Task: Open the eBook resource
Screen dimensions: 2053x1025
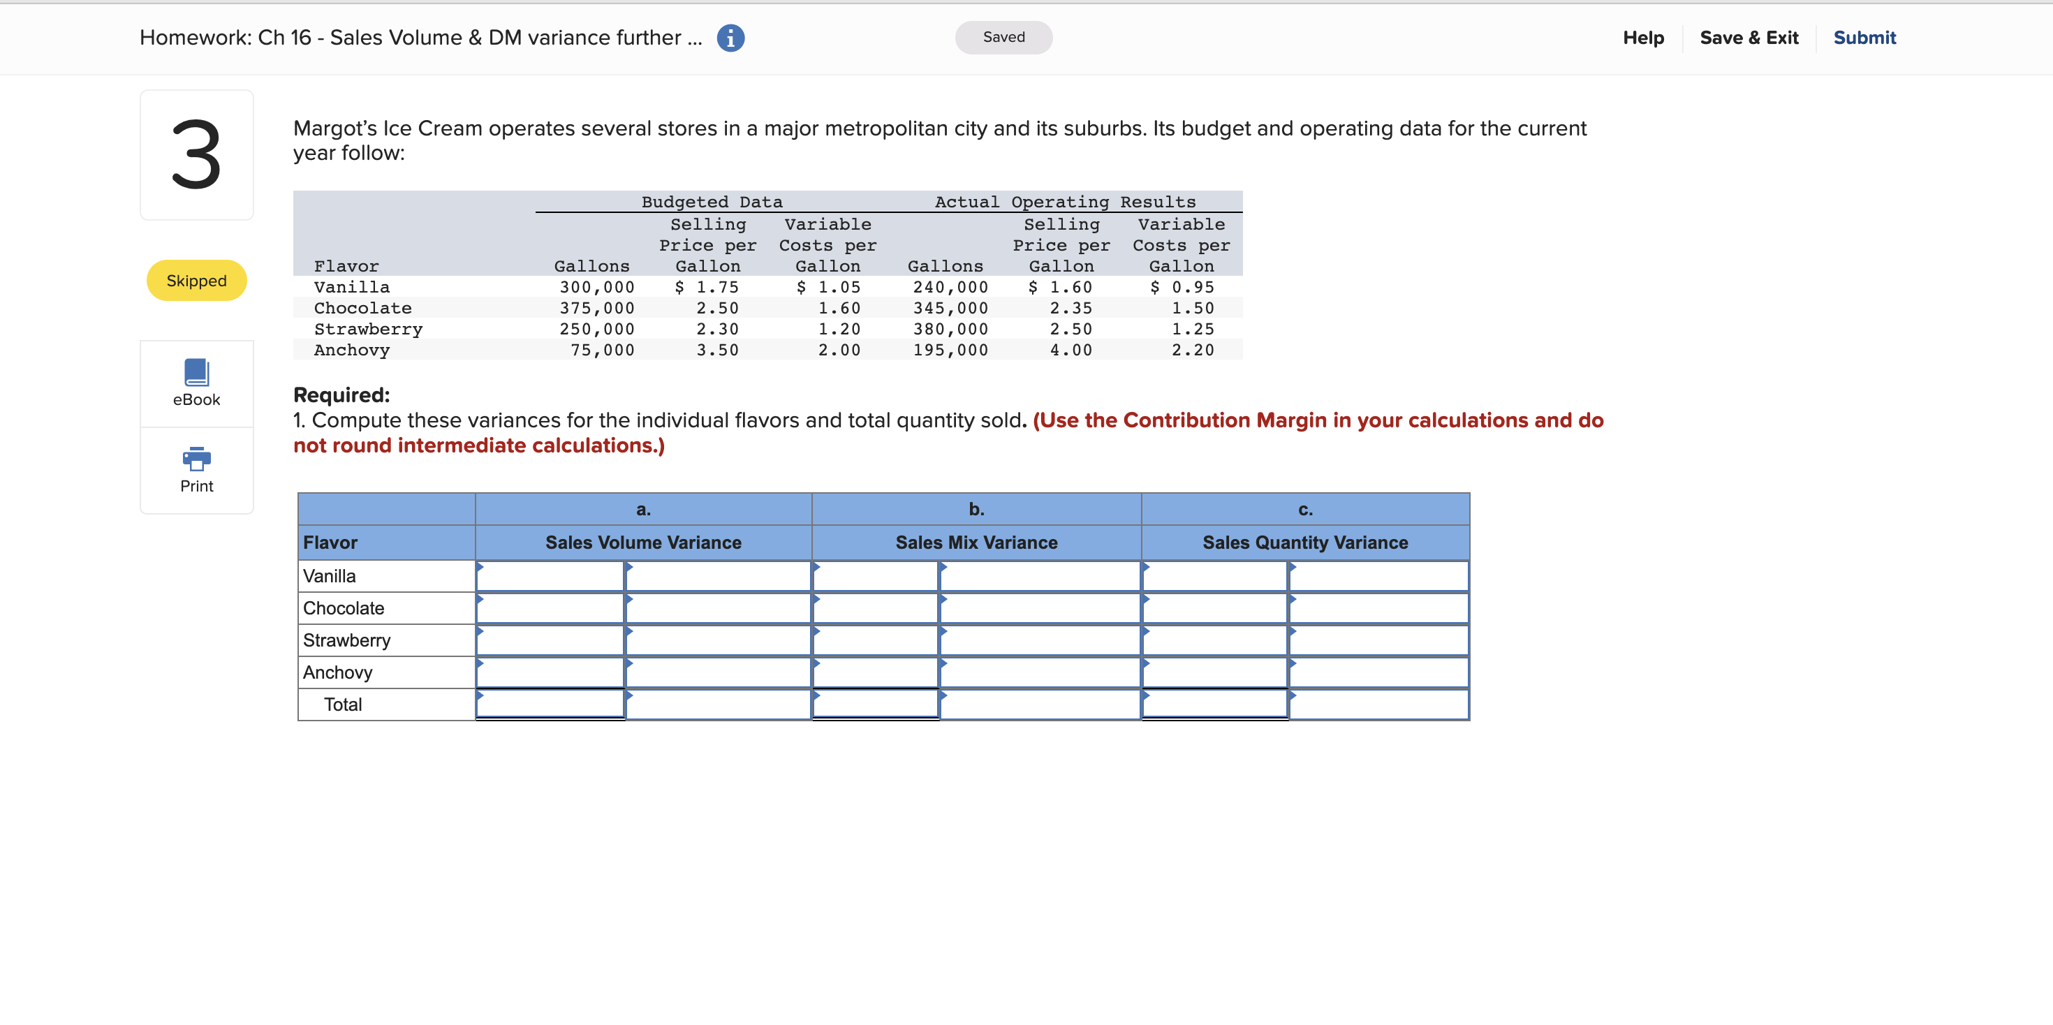Action: [x=196, y=383]
